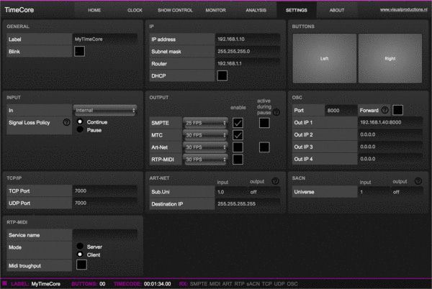The height and width of the screenshot is (289, 432).
Task: Click the purple status indicator beside LABEL
Action: (x=5, y=283)
